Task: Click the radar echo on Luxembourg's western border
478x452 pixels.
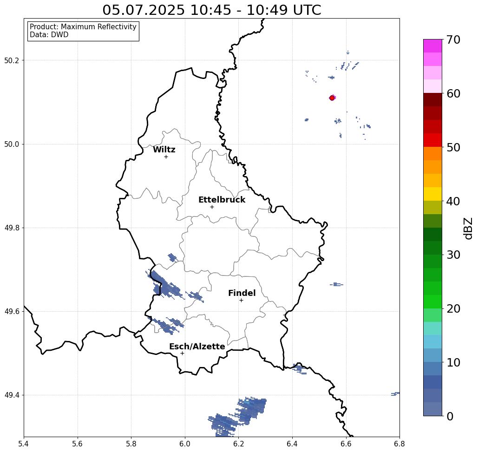Action: tap(164, 285)
